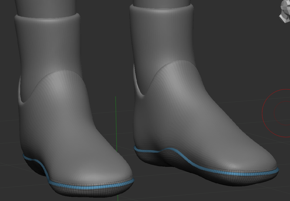Click the toe cap of the left boot
The width and height of the screenshot is (290, 201).
pos(113,169)
